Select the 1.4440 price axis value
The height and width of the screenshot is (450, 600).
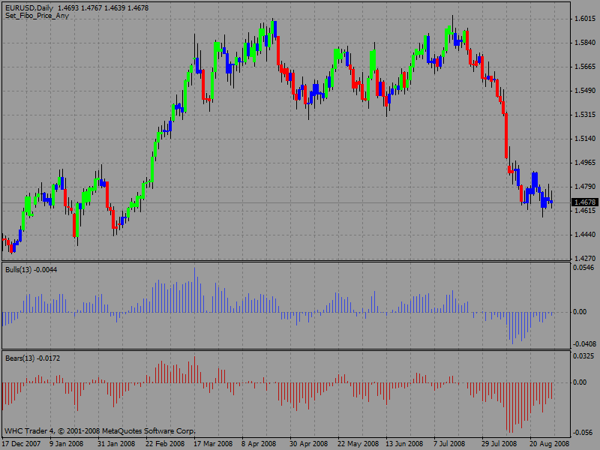click(585, 235)
